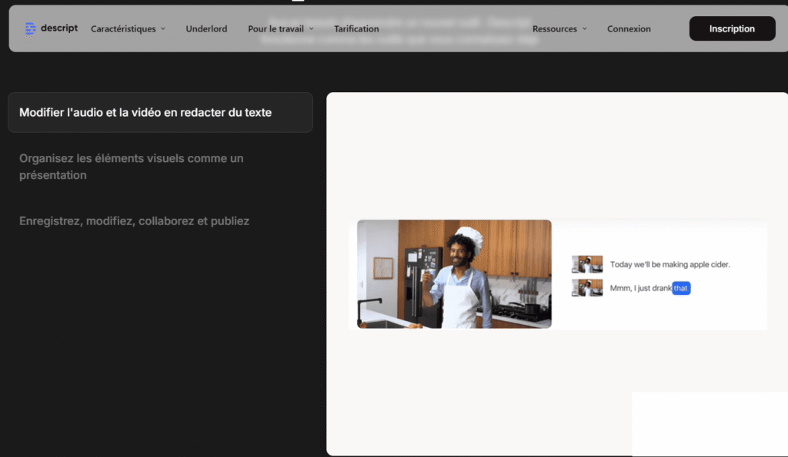Click thumbnail beside the Mmm, I just drank line
This screenshot has width=788, height=457.
tap(587, 288)
